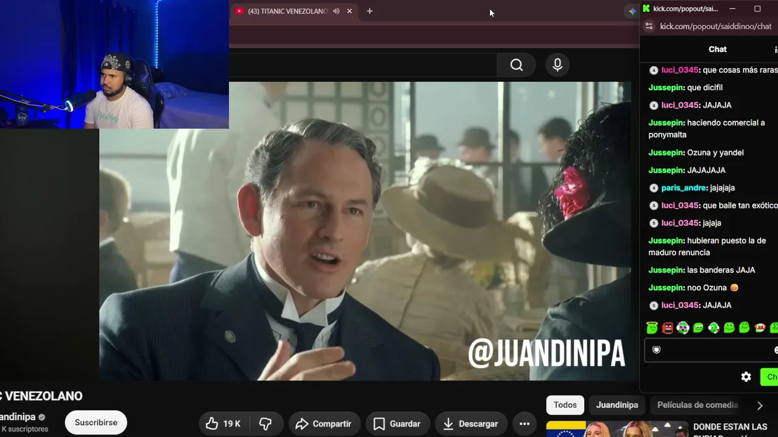Download the video via Descargar
Viewport: 778px width, 437px height.
coord(470,424)
